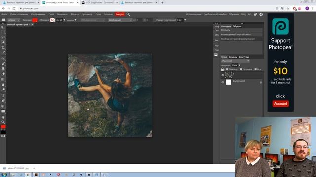Select the Zoom magnifier tool
The height and width of the screenshot is (177, 316).
tap(3, 122)
